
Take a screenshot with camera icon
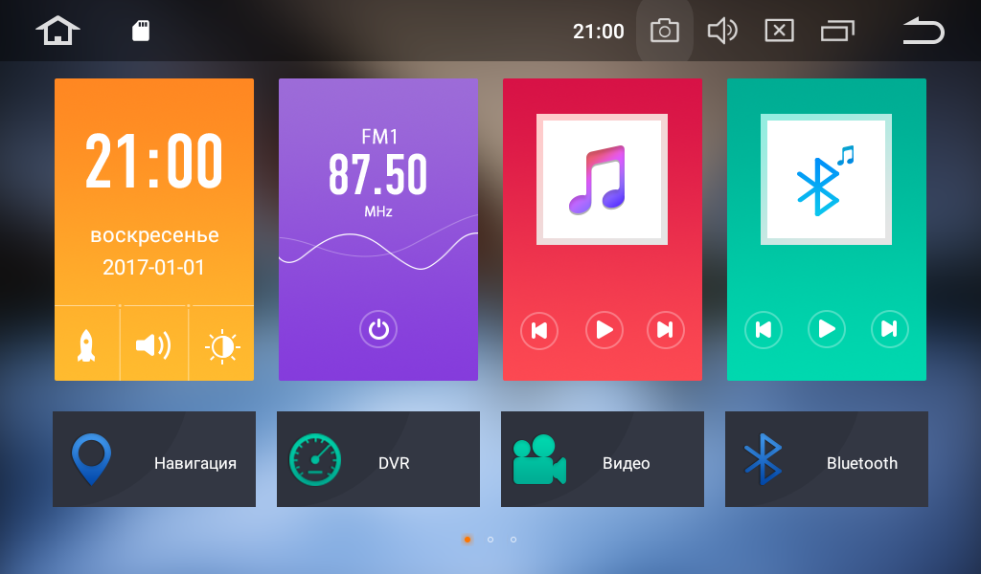tap(665, 31)
